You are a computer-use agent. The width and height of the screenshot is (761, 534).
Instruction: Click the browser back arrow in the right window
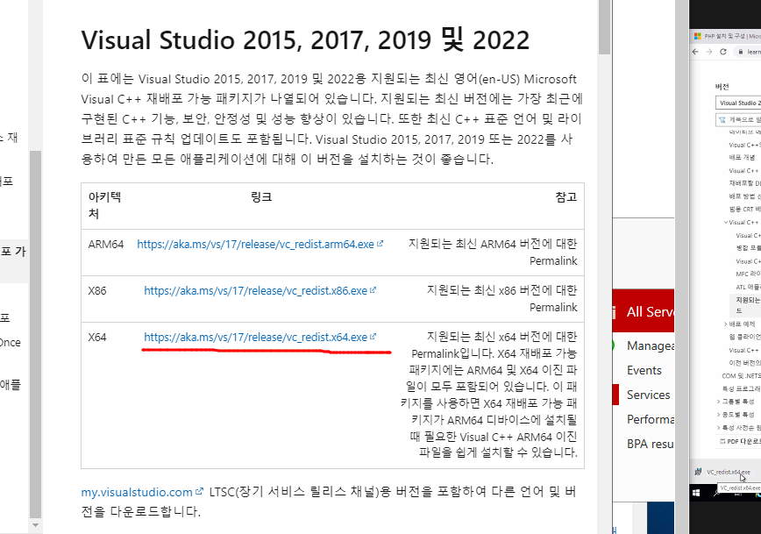click(695, 52)
